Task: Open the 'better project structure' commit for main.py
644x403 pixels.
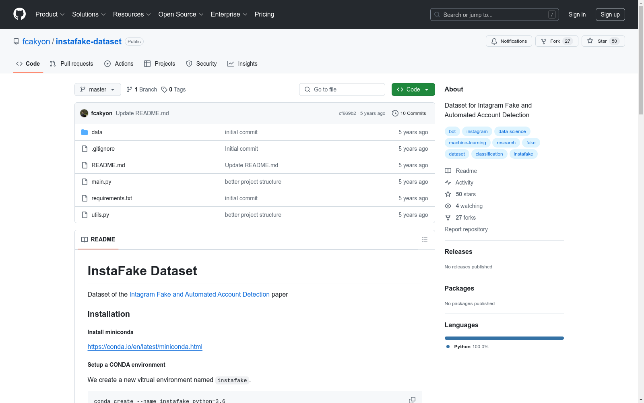Action: (x=253, y=182)
